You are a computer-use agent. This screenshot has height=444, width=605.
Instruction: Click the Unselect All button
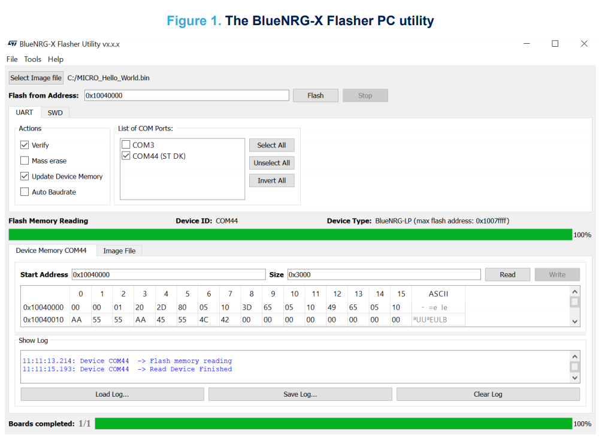(x=271, y=163)
